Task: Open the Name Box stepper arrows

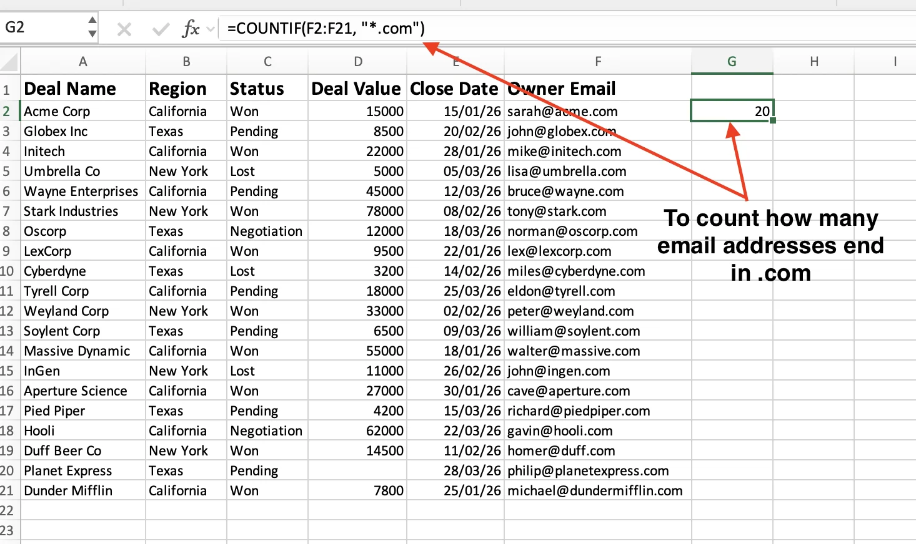Action: (x=92, y=27)
